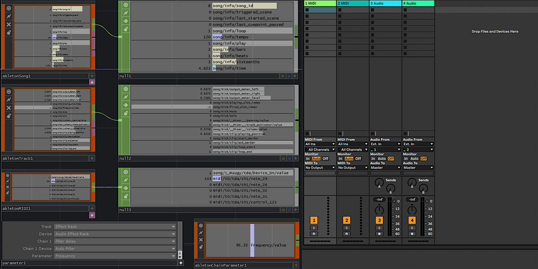Click the bypass X icon on abletonSong1

pos(9,24)
